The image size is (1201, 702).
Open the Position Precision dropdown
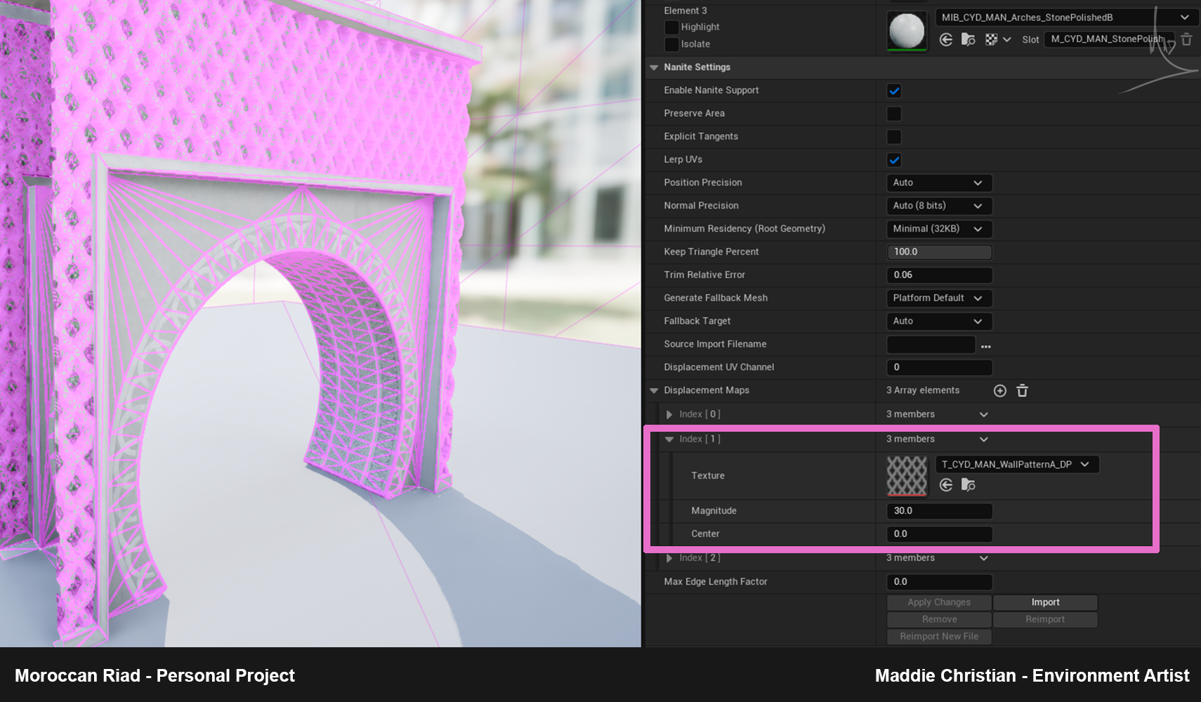coord(939,183)
